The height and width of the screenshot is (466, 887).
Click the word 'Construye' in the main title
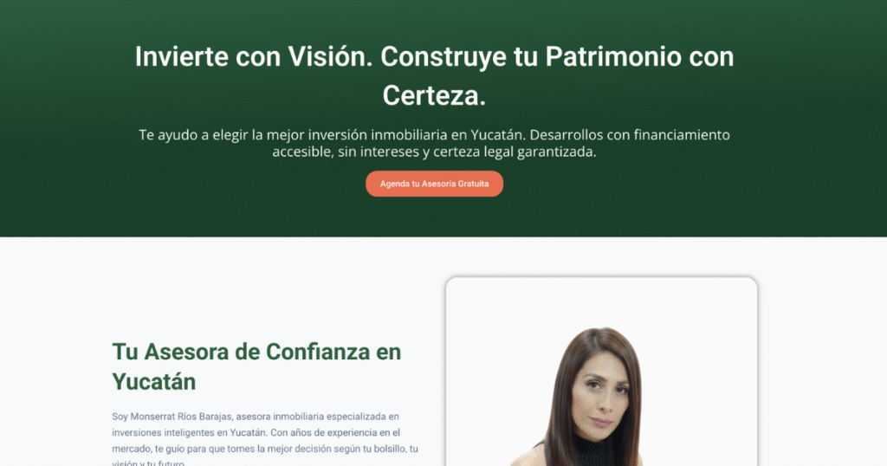(443, 56)
